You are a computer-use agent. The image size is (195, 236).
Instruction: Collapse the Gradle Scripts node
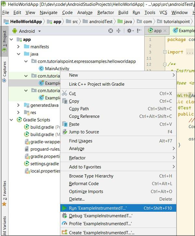11,120
